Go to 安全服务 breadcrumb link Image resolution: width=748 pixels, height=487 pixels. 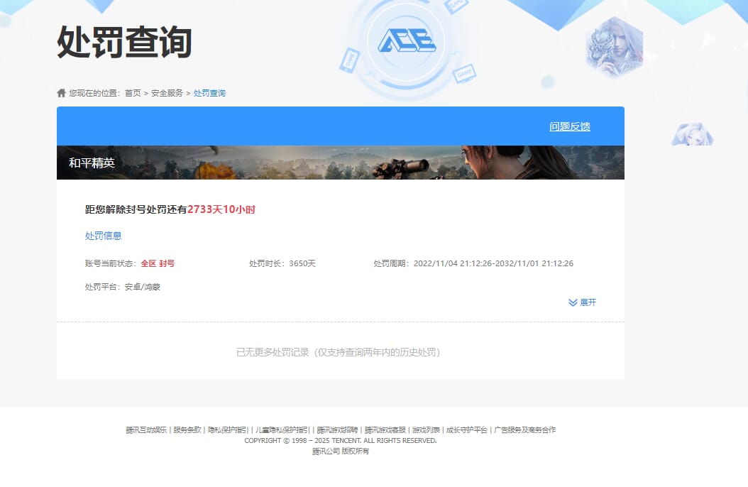[x=167, y=93]
